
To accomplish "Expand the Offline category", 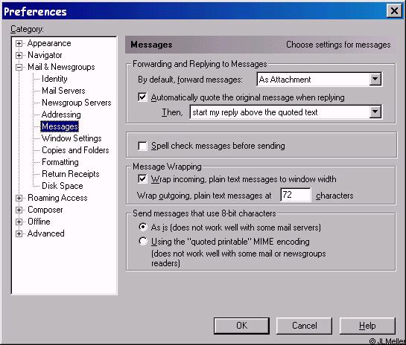I will [x=19, y=222].
